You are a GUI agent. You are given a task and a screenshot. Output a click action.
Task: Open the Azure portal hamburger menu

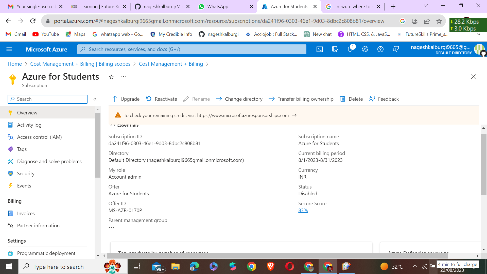pyautogui.click(x=9, y=49)
